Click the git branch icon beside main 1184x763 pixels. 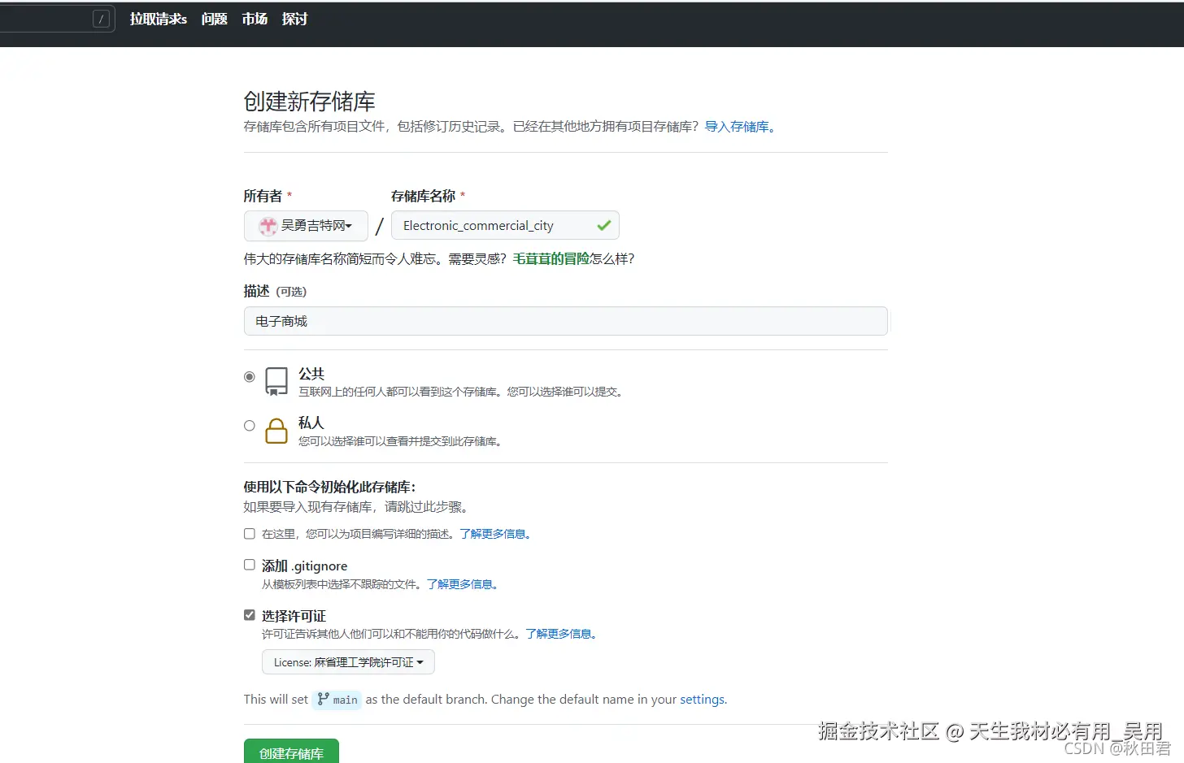pos(324,700)
